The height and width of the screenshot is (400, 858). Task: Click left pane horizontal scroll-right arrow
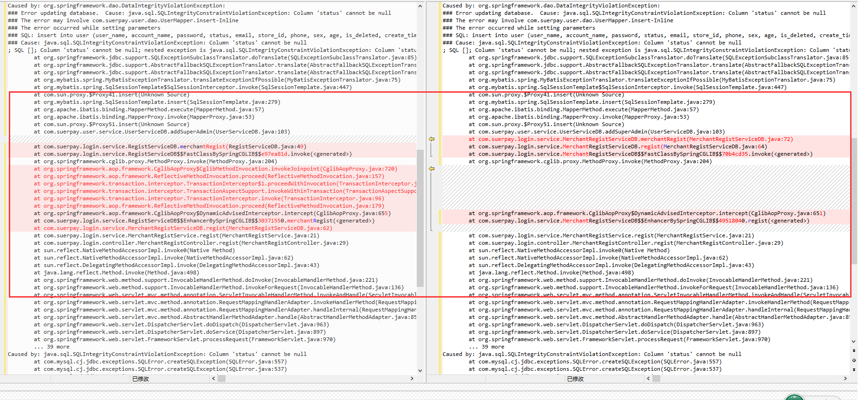[412, 379]
